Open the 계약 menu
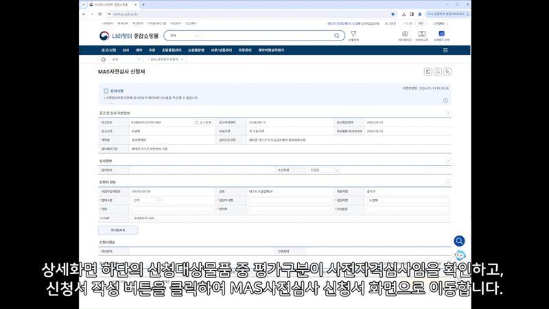 [x=139, y=50]
